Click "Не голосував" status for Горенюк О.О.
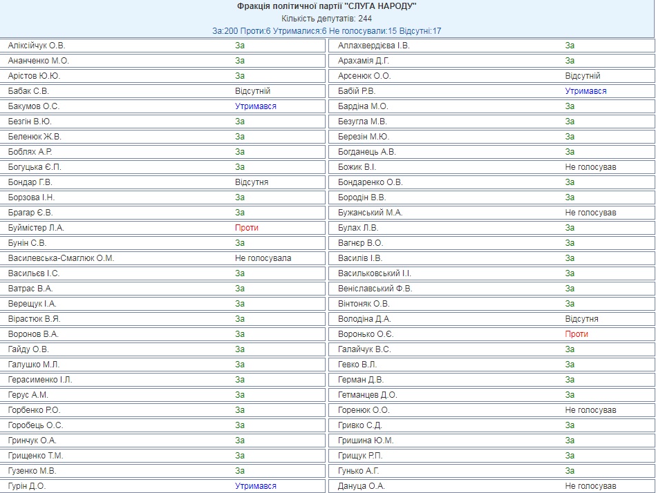Image resolution: width=656 pixels, height=493 pixels. tap(590, 410)
